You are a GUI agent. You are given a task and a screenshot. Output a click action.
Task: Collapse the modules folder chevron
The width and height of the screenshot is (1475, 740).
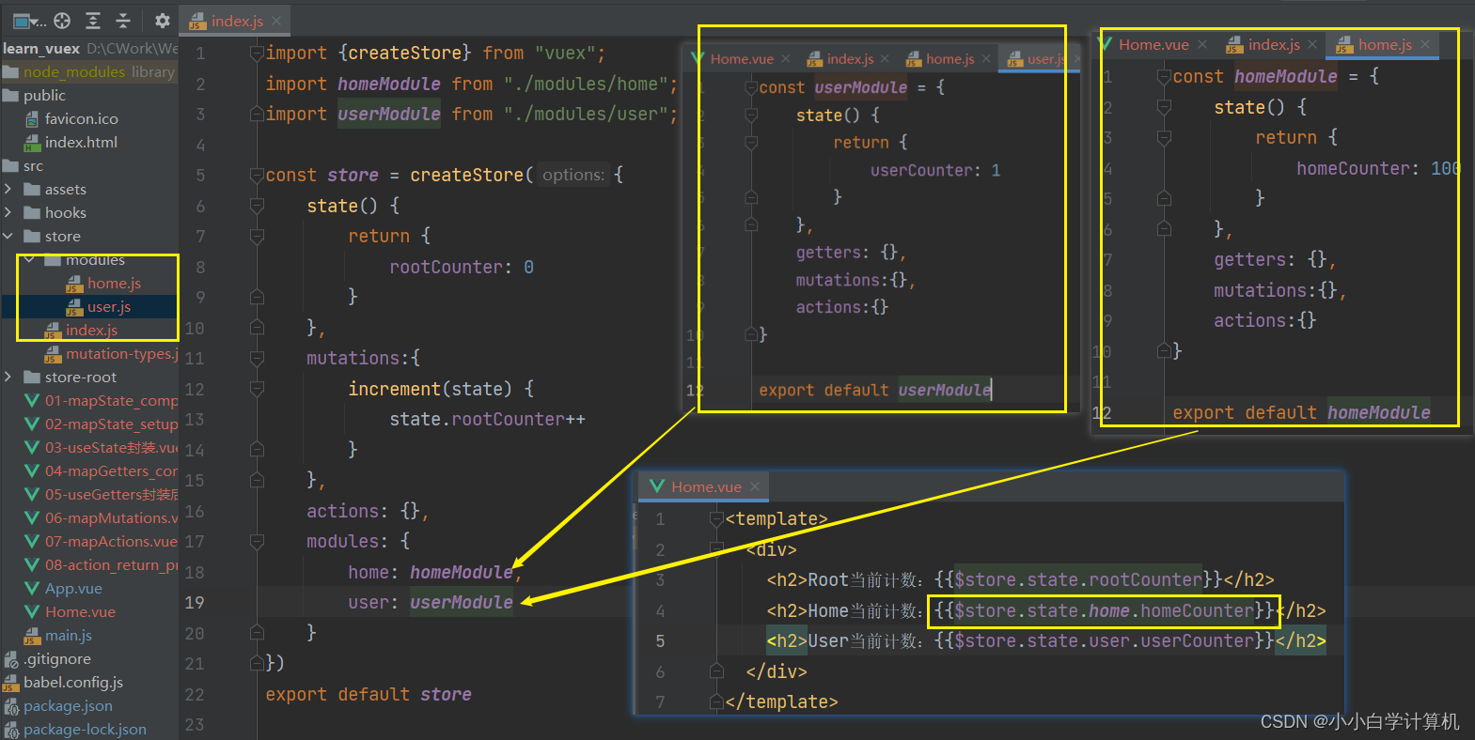coord(29,260)
